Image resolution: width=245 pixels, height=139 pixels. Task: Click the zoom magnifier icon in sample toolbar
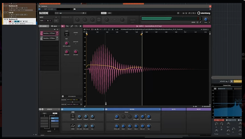click(94, 29)
